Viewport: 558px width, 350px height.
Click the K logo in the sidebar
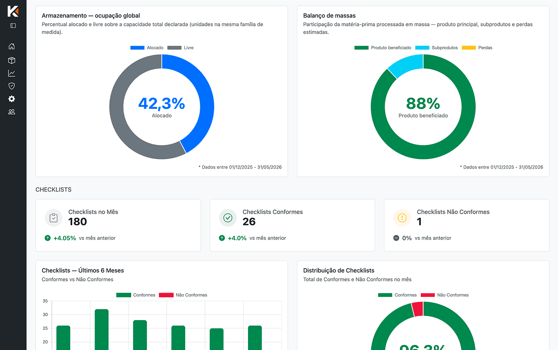pyautogui.click(x=13, y=11)
